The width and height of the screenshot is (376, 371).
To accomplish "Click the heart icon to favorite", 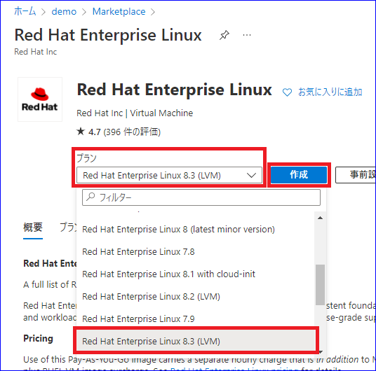I will point(287,92).
